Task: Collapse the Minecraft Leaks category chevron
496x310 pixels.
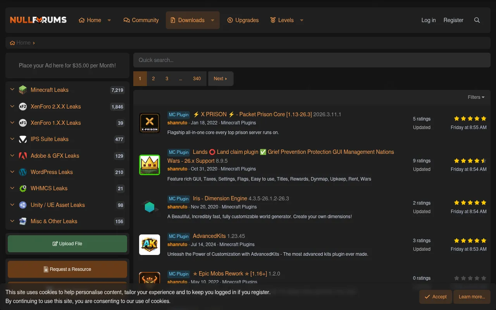Action: click(x=12, y=90)
